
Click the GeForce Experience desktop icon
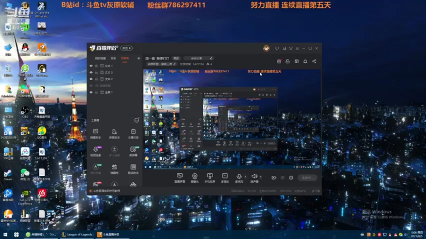tap(25, 197)
